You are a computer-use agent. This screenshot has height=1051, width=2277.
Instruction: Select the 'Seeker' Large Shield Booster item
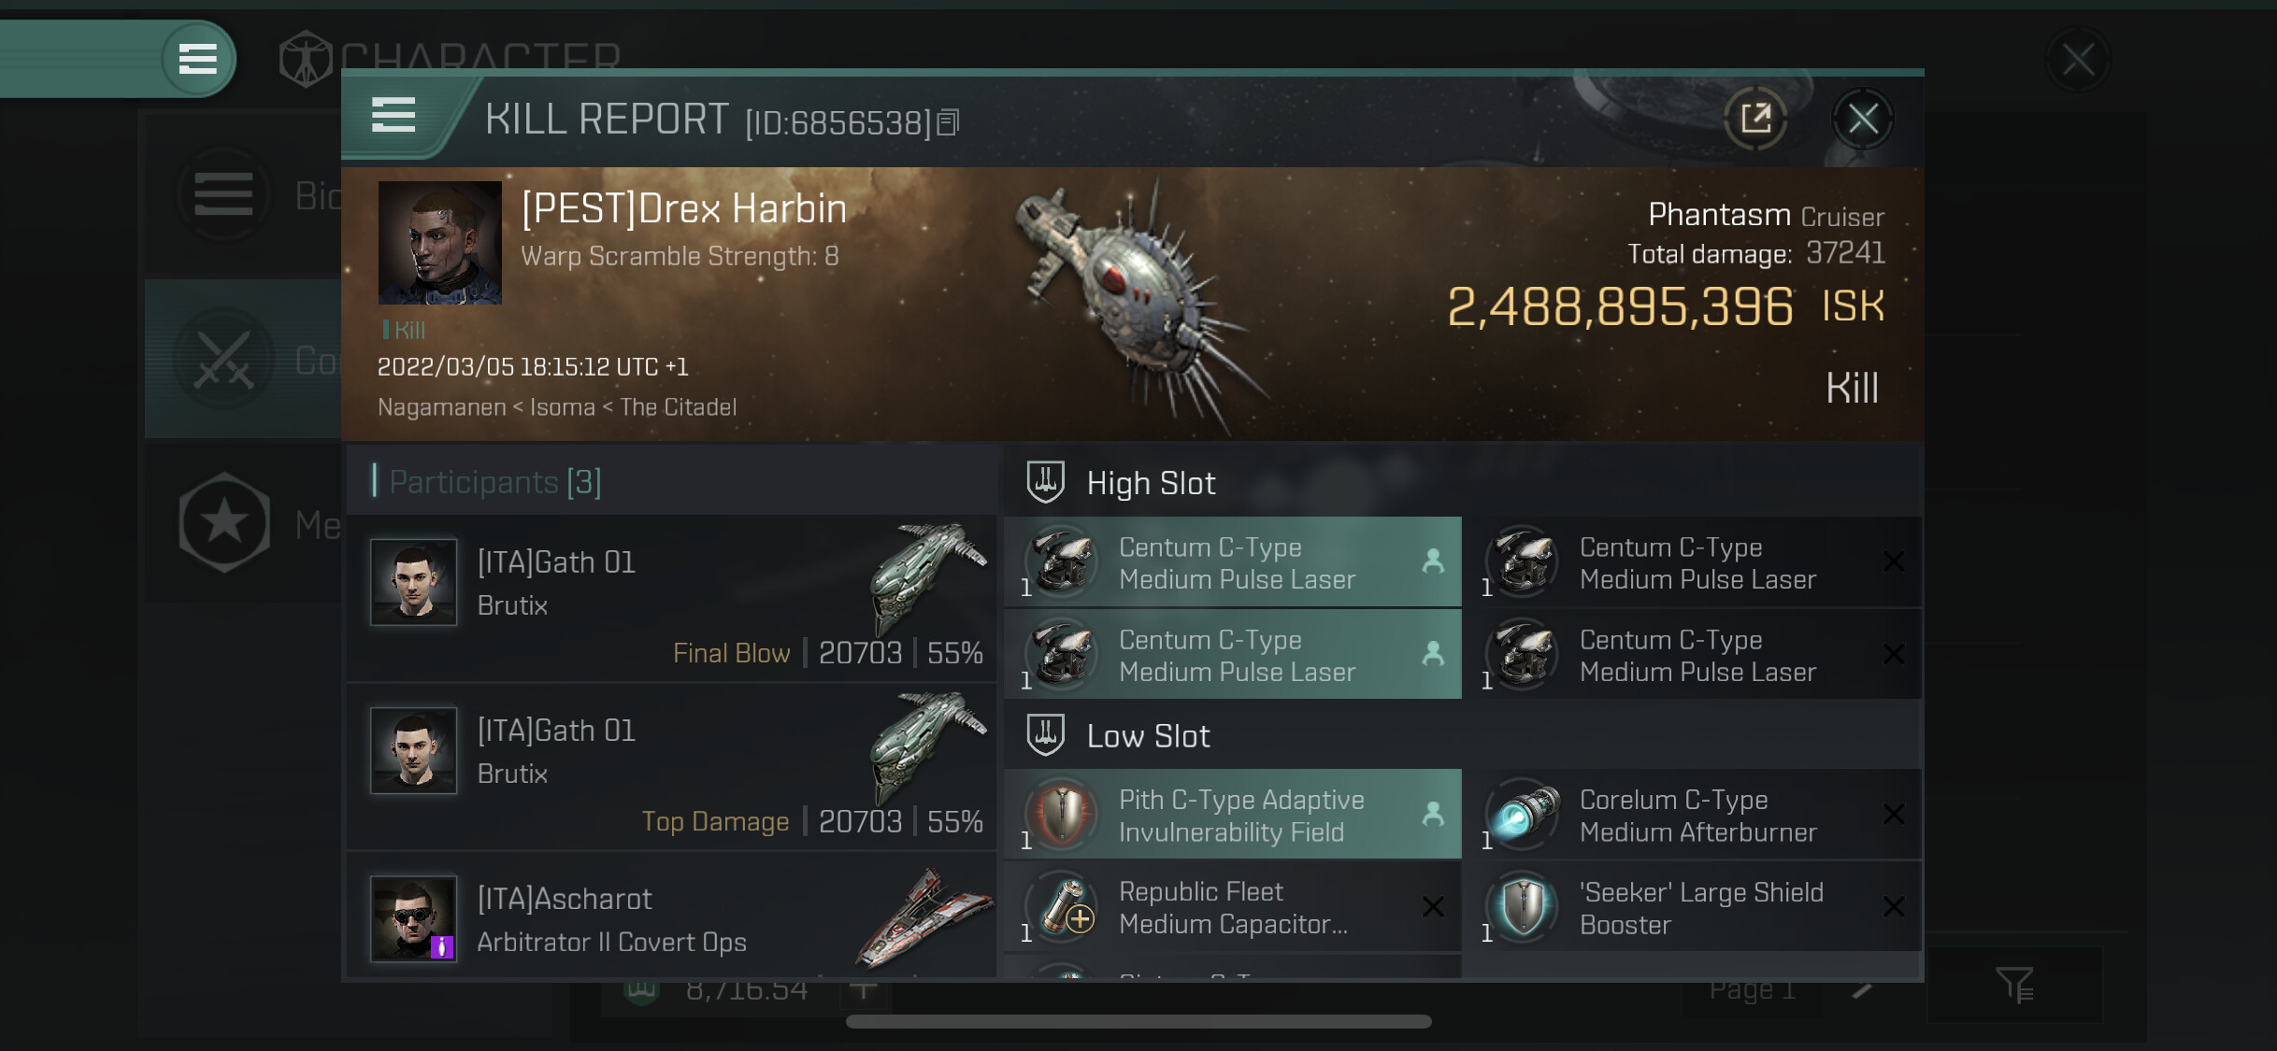(x=1693, y=907)
